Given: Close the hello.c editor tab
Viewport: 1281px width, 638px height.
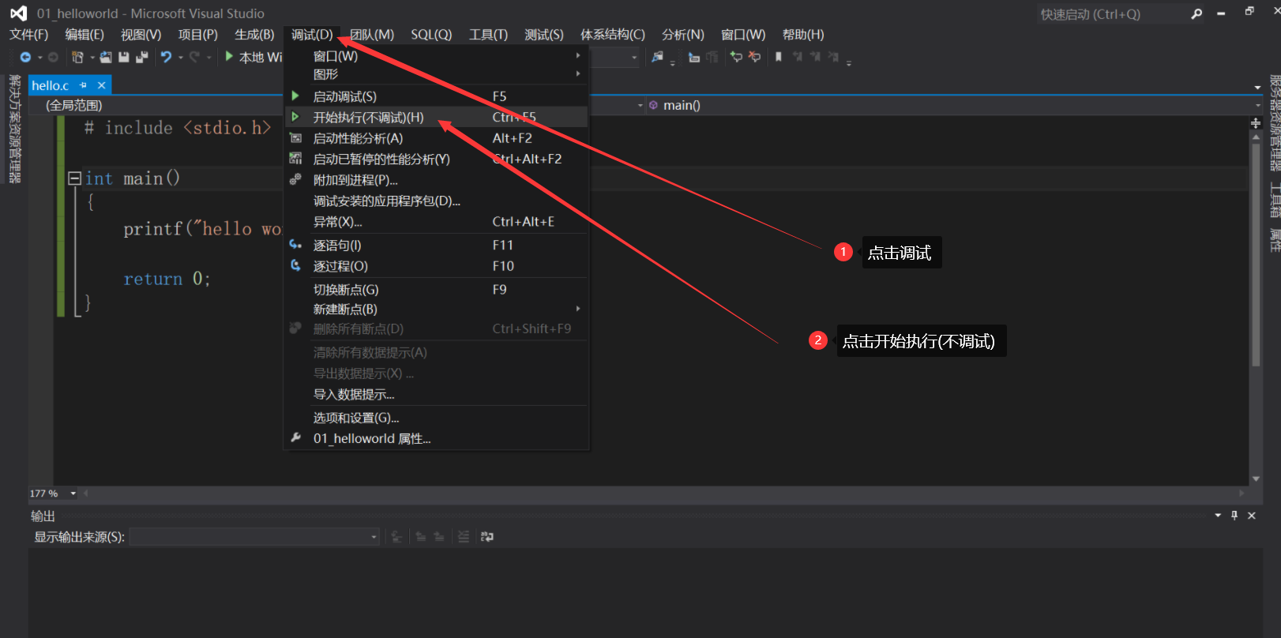Looking at the screenshot, I should coord(101,85).
